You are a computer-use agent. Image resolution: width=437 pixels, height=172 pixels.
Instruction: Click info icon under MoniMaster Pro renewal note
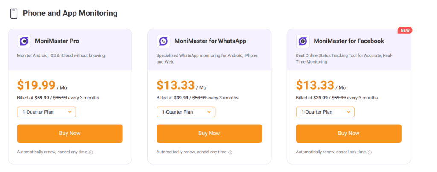point(91,152)
